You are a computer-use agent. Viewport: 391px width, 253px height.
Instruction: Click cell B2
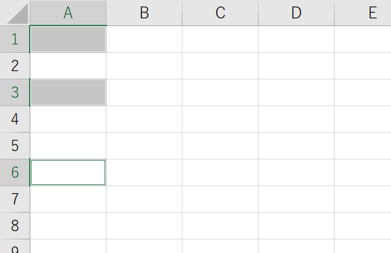144,66
